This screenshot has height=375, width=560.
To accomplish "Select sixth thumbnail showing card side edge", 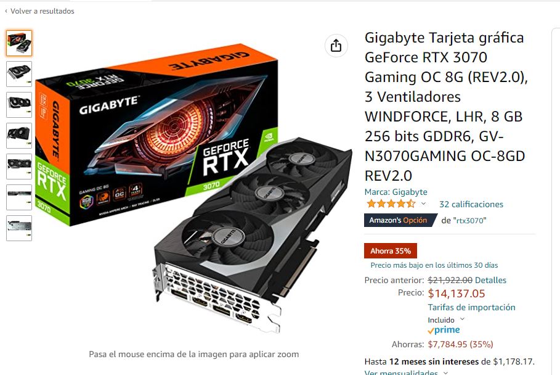I will click(x=19, y=197).
